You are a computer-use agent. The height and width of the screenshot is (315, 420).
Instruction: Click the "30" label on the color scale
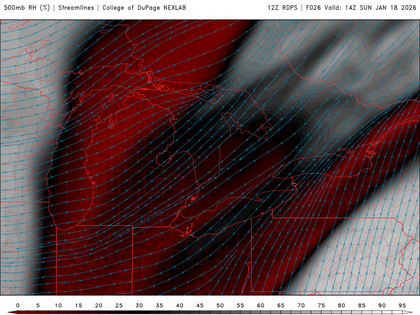click(x=139, y=306)
